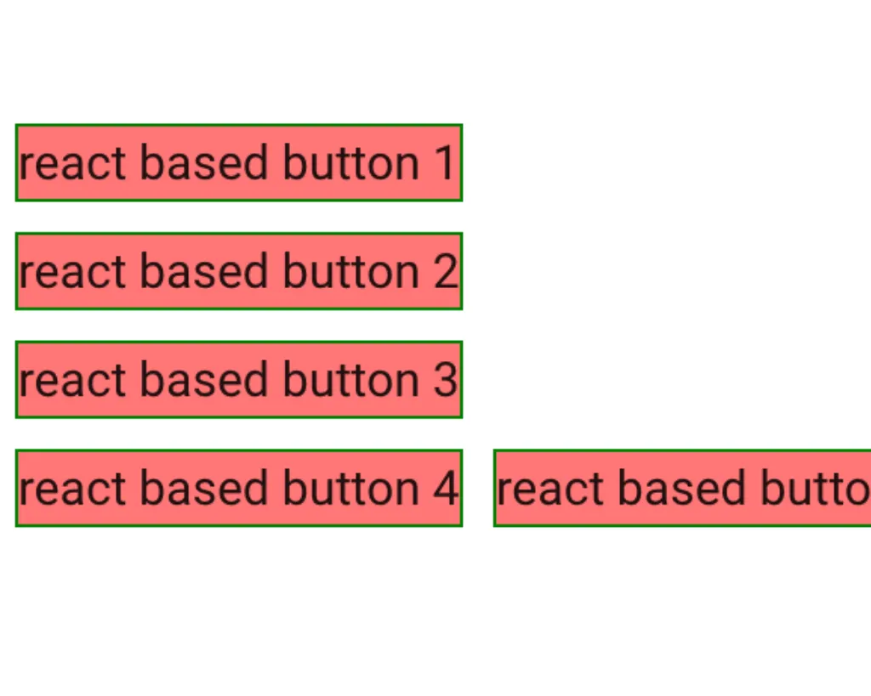Screen dimensions: 871x696
Task: Activate the first react based button
Action: click(238, 162)
